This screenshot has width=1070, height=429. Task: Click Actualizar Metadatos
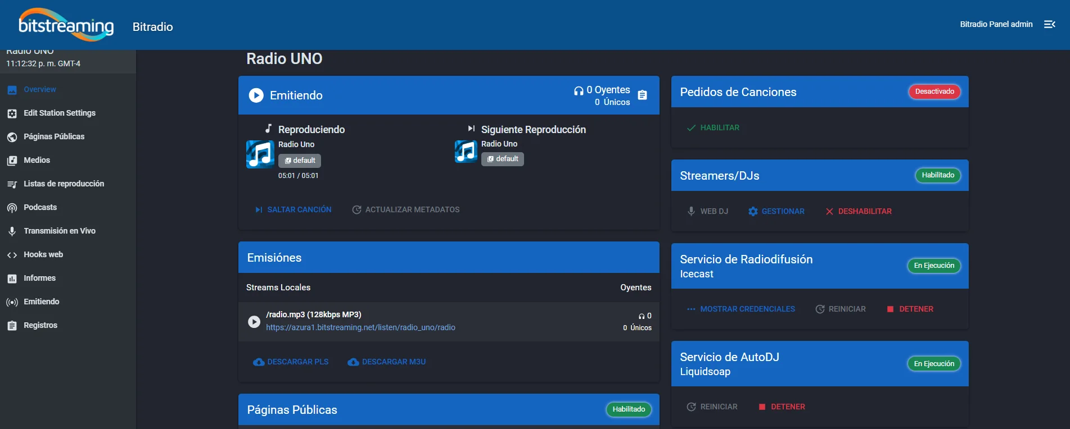point(405,209)
